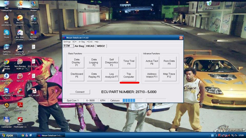Select the My Documents desktop icon
Screen dimensions: 246x138
pyautogui.click(x=6, y=20)
